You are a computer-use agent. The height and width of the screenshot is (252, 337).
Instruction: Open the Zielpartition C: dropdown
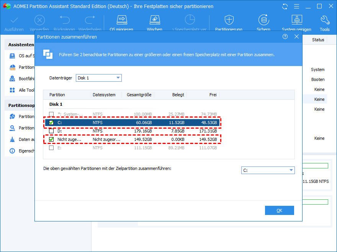click(x=268, y=170)
